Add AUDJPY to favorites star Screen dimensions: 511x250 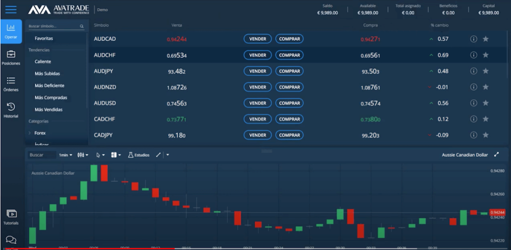486,71
